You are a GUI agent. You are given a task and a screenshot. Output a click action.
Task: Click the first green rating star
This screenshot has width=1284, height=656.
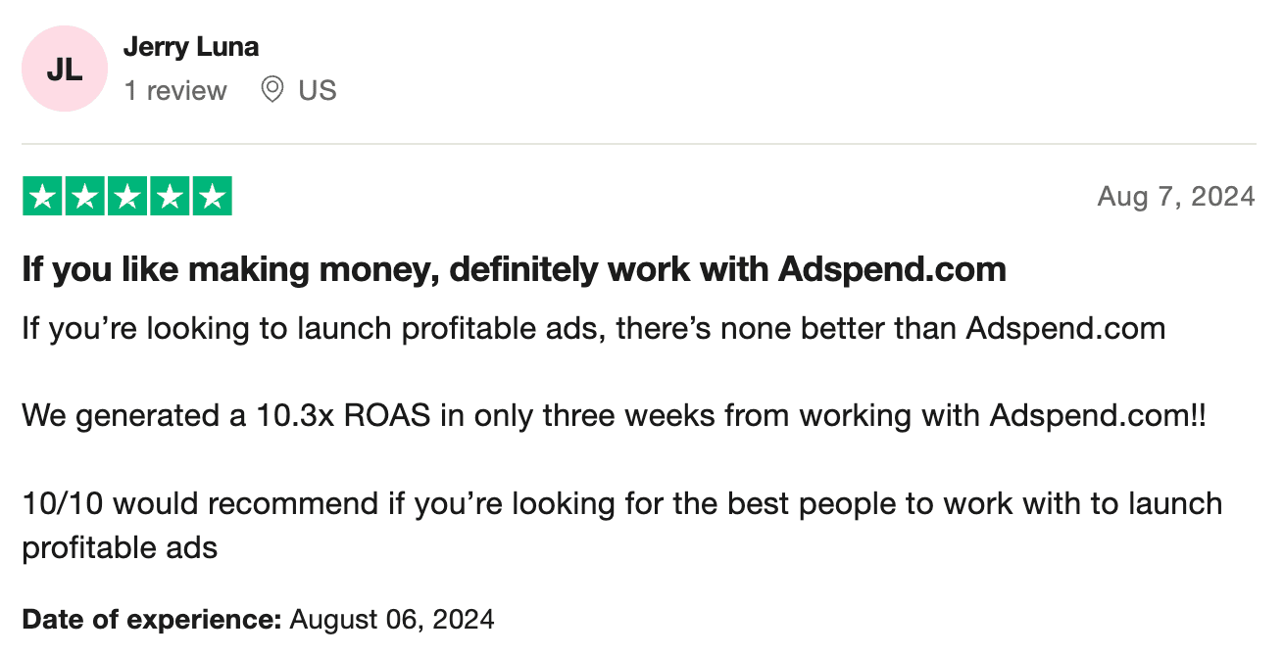coord(42,197)
